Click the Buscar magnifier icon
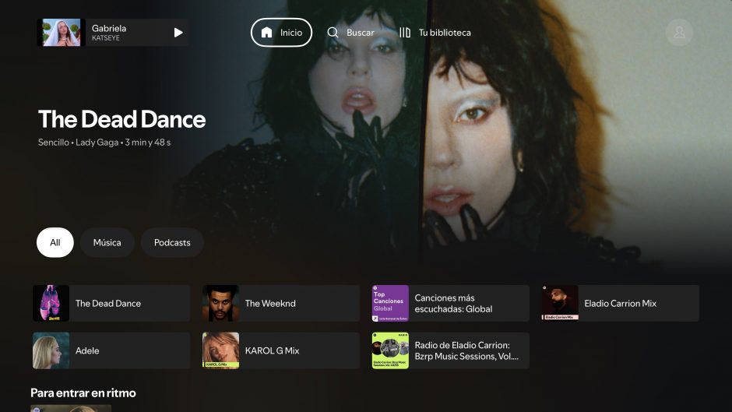The width and height of the screenshot is (732, 412). click(x=333, y=33)
